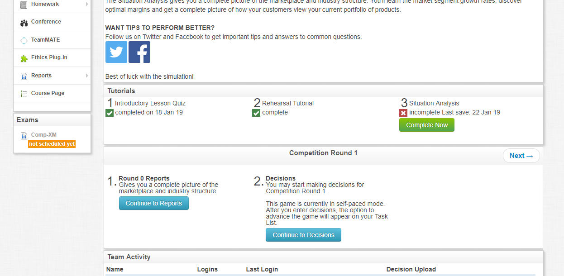564x276 pixels.
Task: Click the Continue to Reports button
Action: (154, 203)
